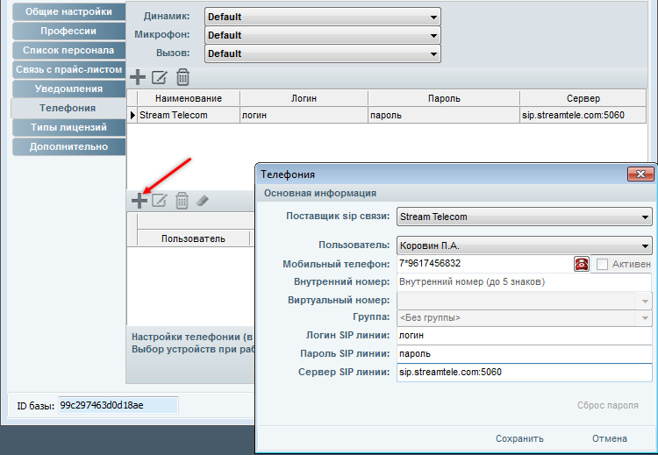Open the Уведомления settings tab
The width and height of the screenshot is (658, 455).
[x=68, y=89]
